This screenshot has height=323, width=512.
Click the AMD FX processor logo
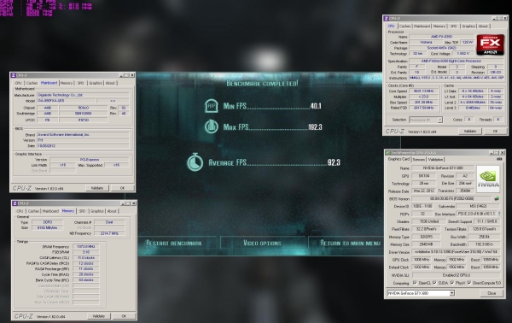(x=491, y=44)
